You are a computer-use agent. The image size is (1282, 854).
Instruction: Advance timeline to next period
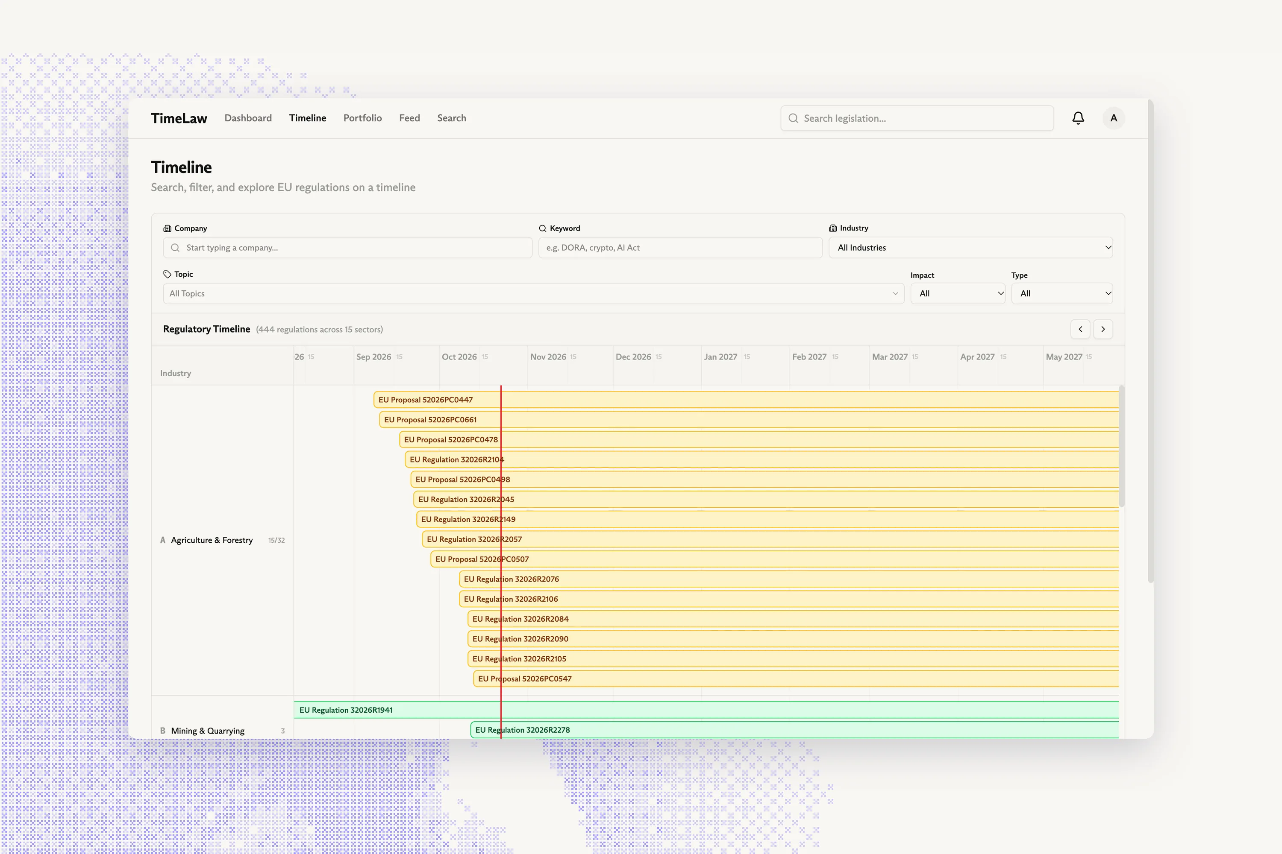pos(1103,329)
